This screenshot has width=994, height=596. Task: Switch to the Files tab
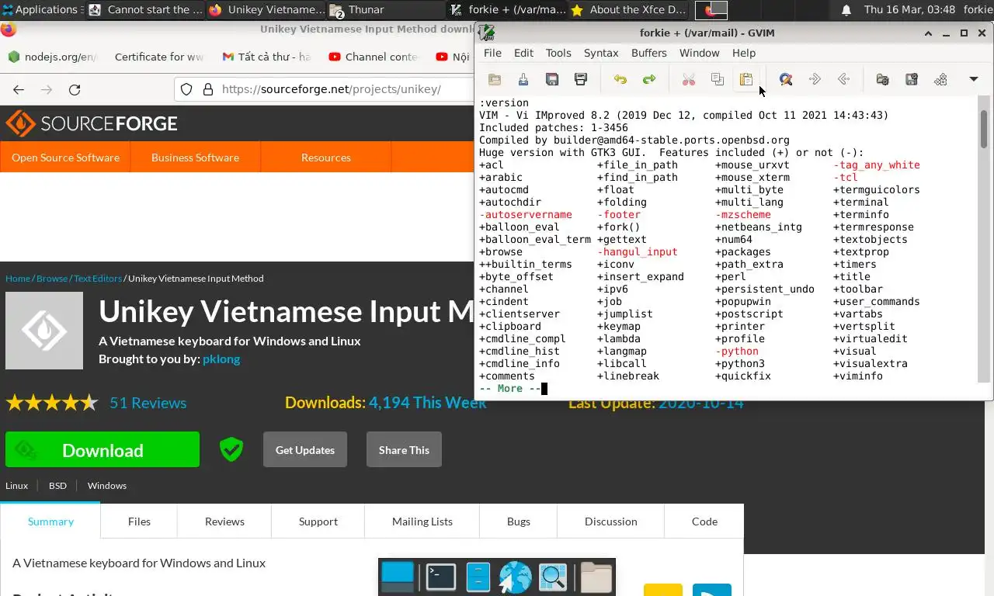[x=139, y=521]
